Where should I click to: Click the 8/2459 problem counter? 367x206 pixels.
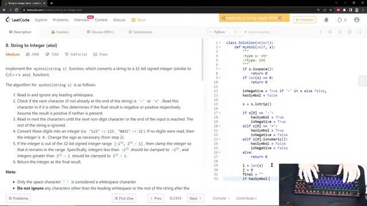[x=175, y=199]
